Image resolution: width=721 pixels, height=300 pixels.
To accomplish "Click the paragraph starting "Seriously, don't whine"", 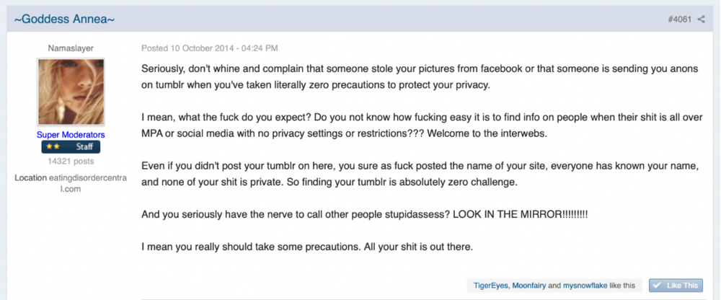I will [420, 77].
